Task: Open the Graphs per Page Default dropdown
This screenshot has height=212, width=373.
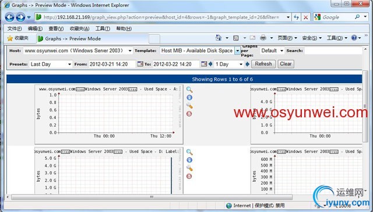Action: 272,51
